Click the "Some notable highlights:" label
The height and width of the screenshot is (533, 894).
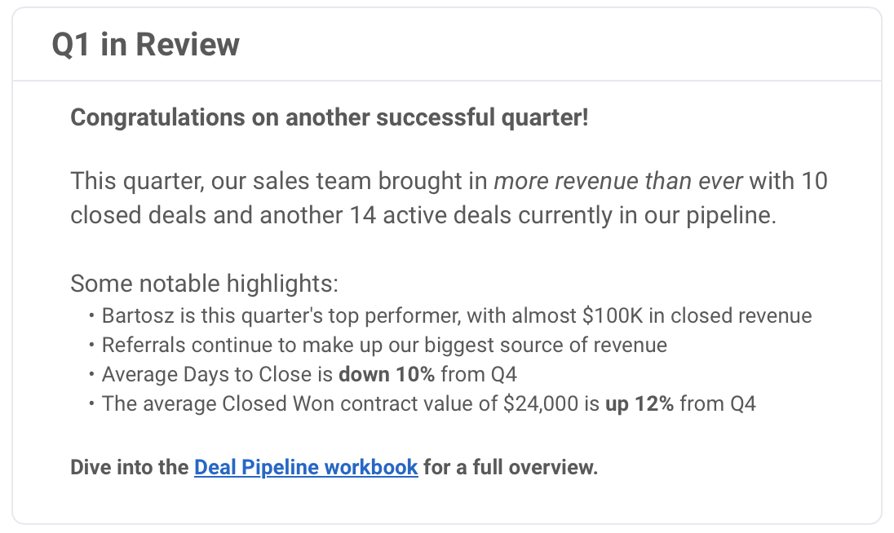204,284
